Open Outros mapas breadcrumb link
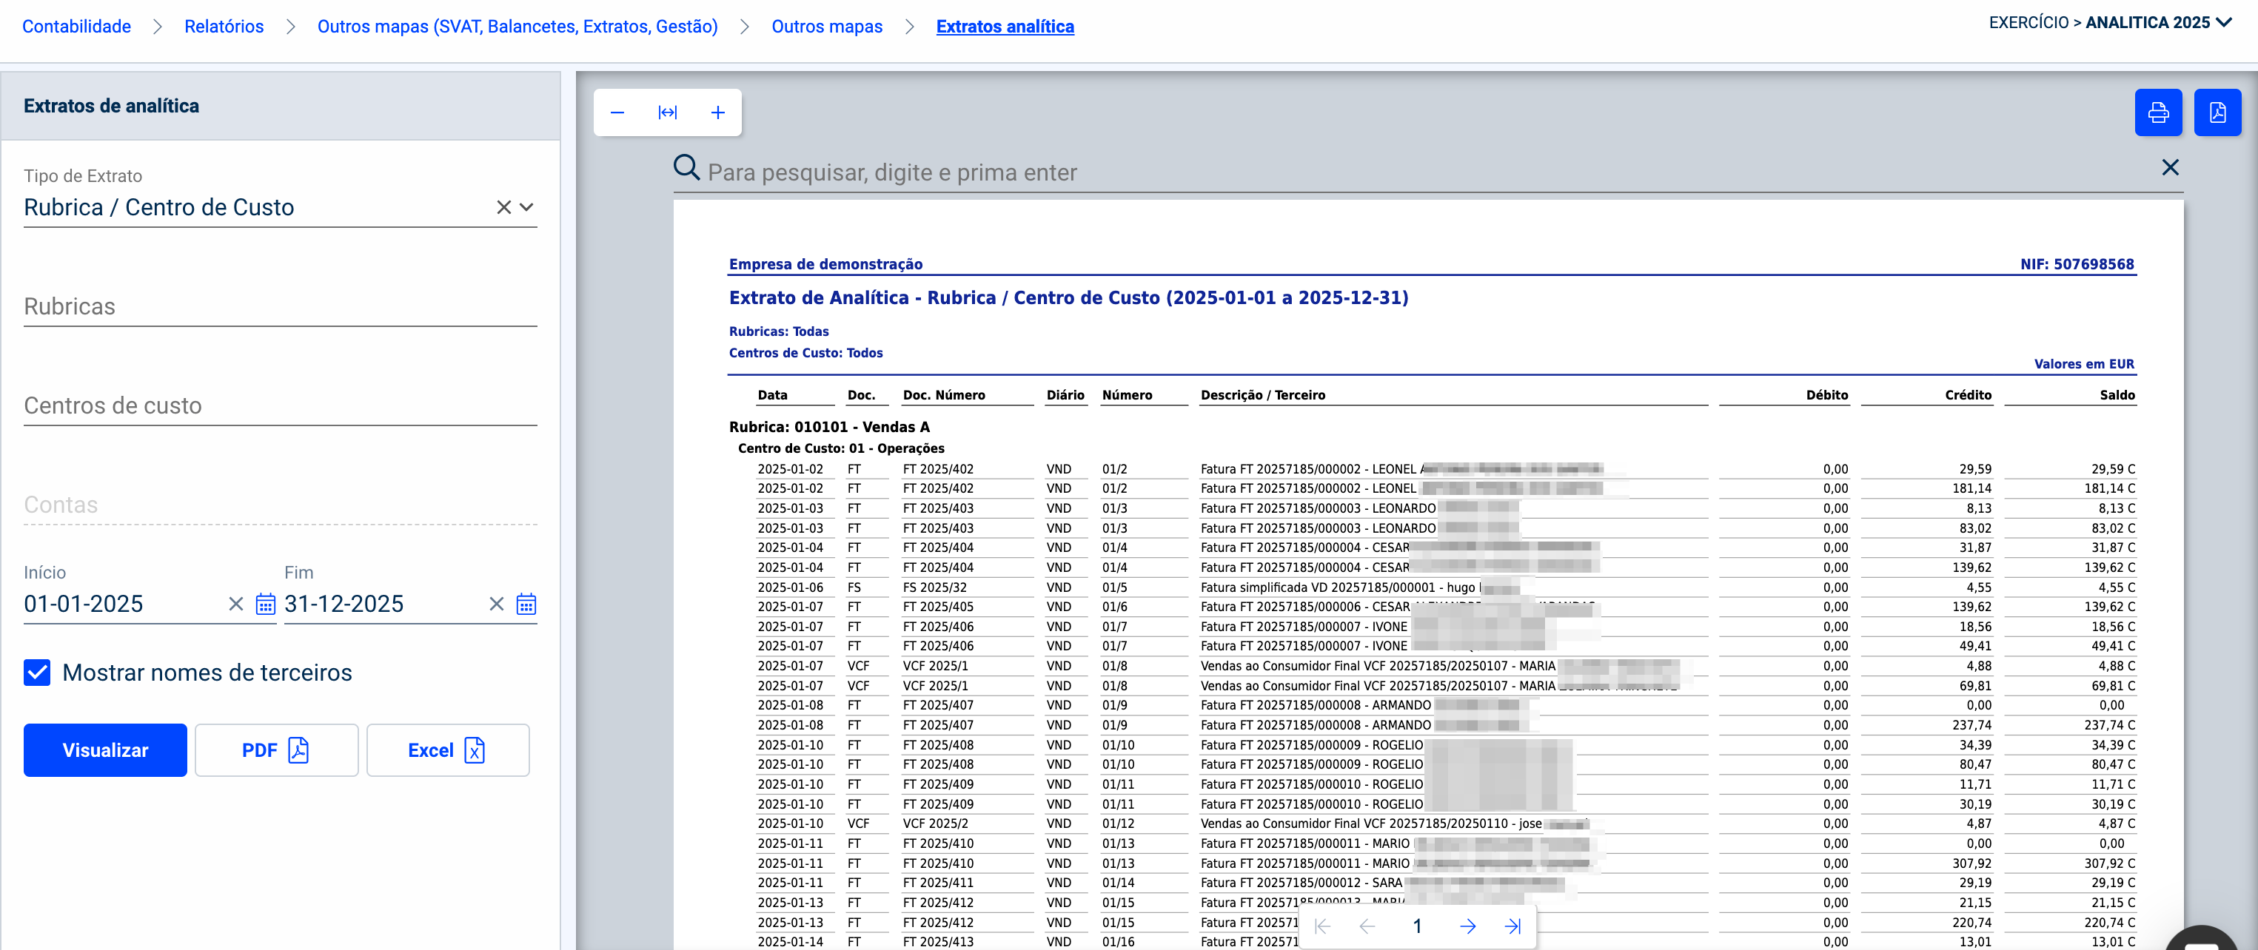The width and height of the screenshot is (2258, 950). point(827,27)
